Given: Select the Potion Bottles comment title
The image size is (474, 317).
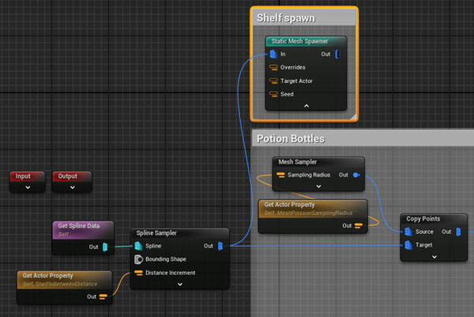Looking at the screenshot, I should 291,138.
